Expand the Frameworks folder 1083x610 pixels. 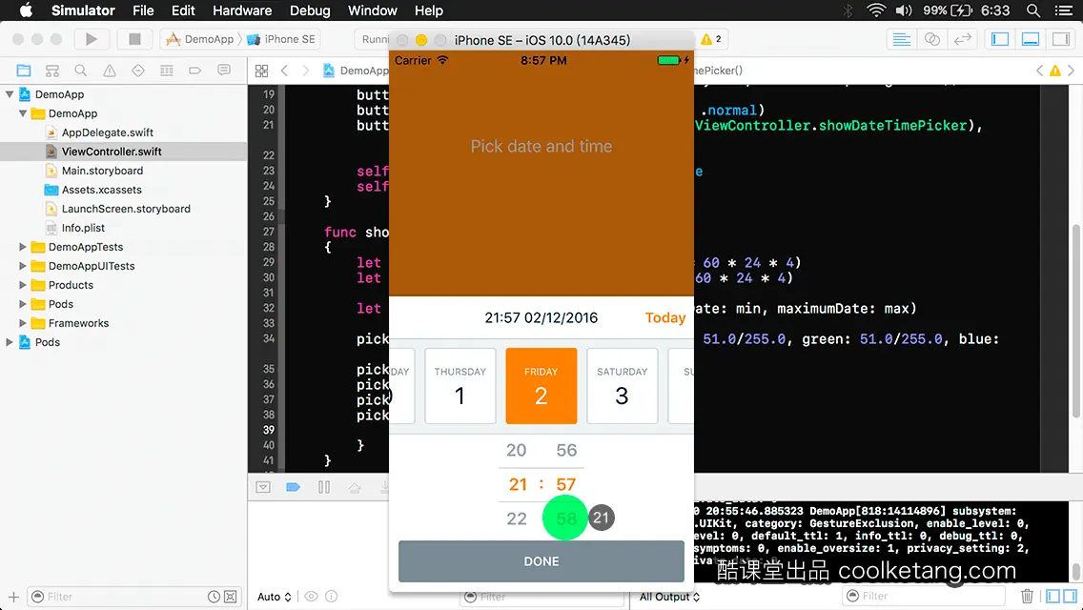pyautogui.click(x=23, y=322)
